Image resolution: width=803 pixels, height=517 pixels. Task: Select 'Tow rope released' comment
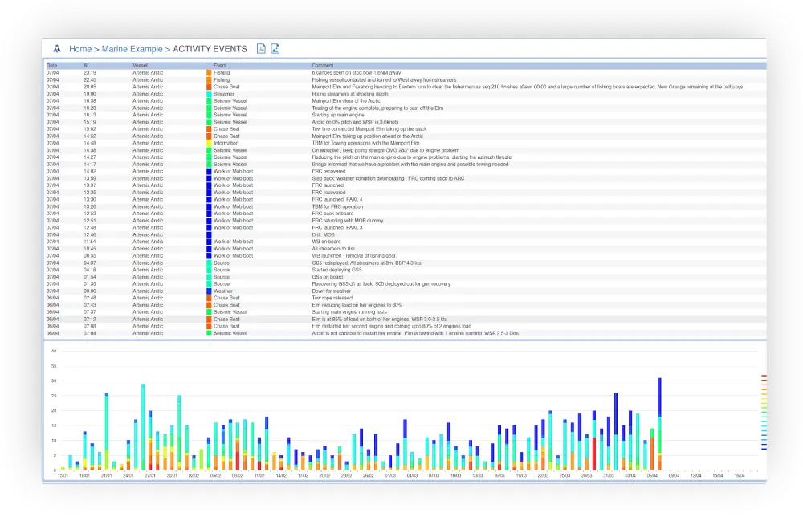(x=332, y=298)
